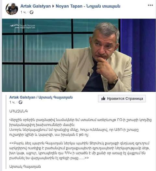
Task: Click thumbs-up icon on Нравится Страница button
Action: point(103,99)
